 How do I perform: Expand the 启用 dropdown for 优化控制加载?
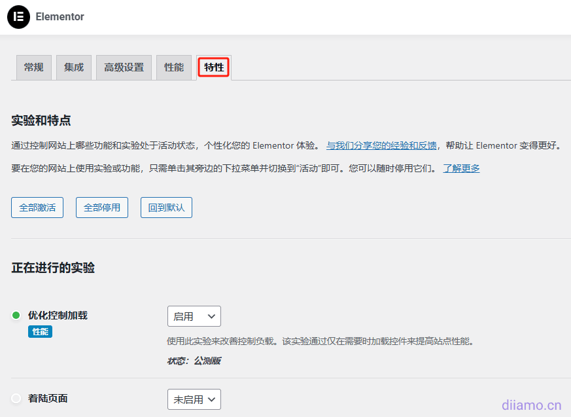194,316
